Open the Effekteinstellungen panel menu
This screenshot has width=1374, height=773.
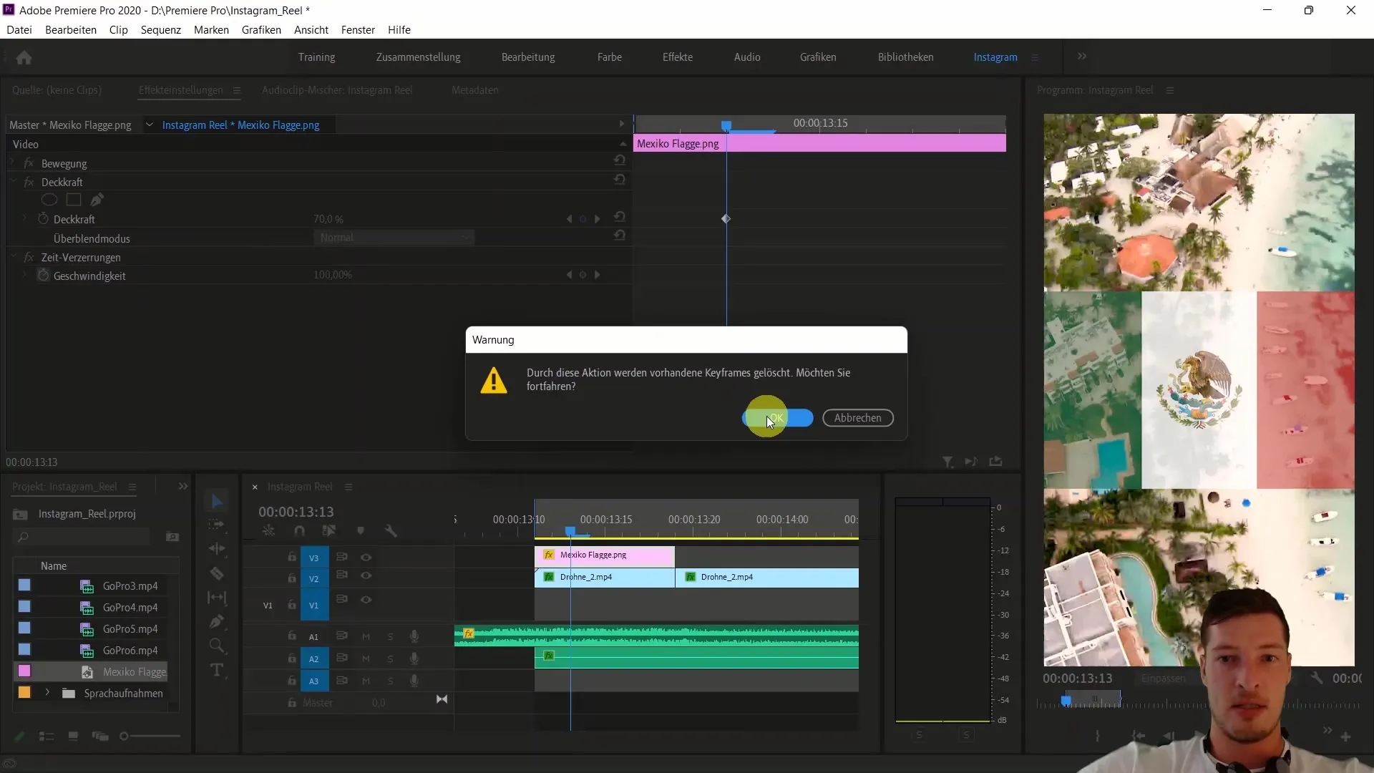[236, 90]
